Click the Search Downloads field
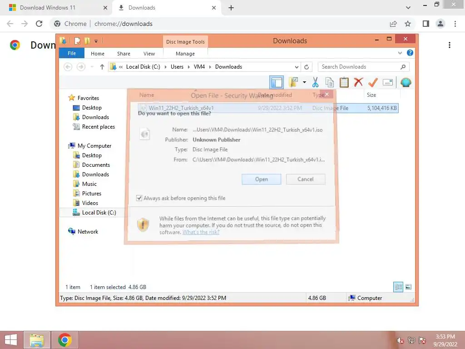465x349 pixels. point(363,67)
